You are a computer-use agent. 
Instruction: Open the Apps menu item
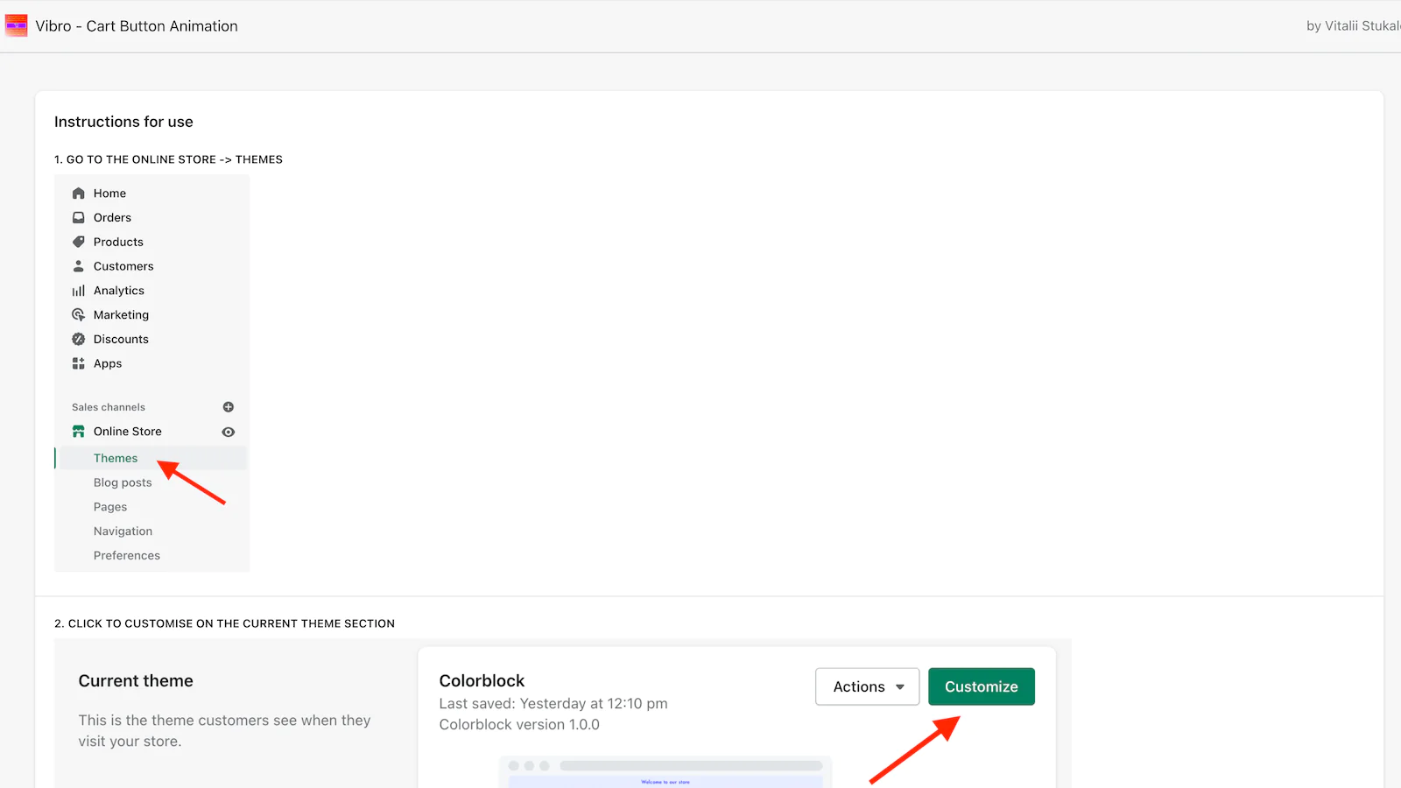(108, 363)
